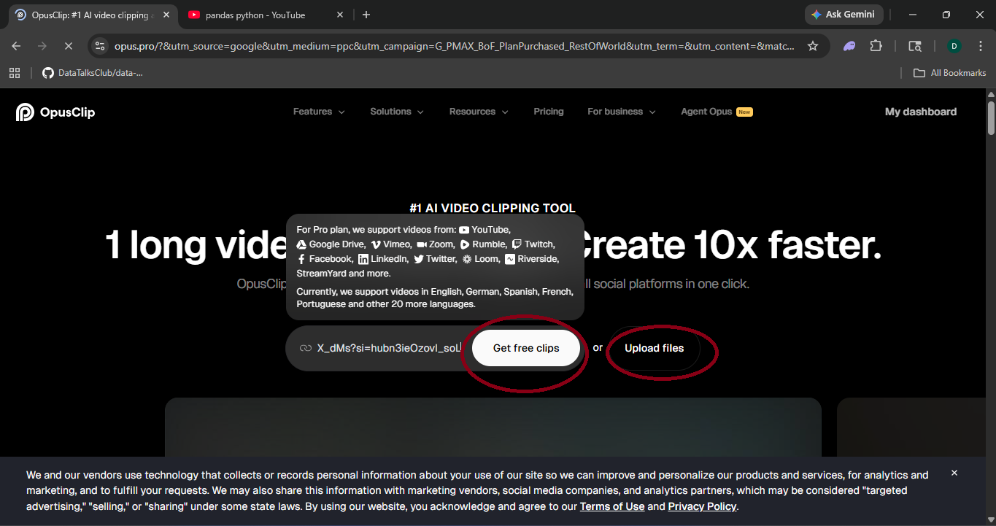The image size is (996, 526).
Task: Go back using the browser back arrow
Action: (x=17, y=46)
